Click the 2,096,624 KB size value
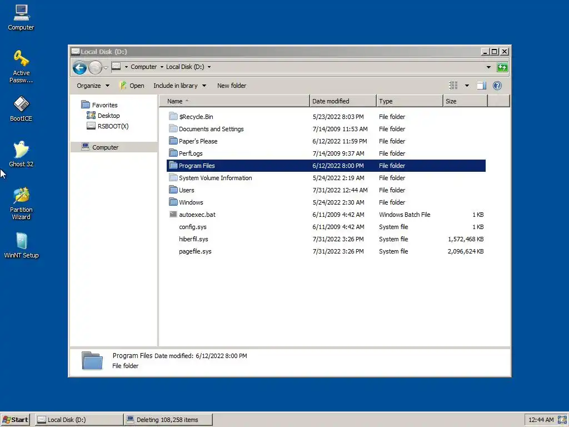The width and height of the screenshot is (569, 427). (x=466, y=251)
